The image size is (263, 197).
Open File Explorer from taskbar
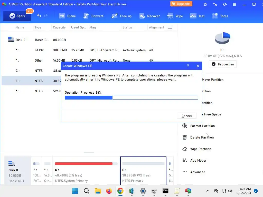click(98, 191)
